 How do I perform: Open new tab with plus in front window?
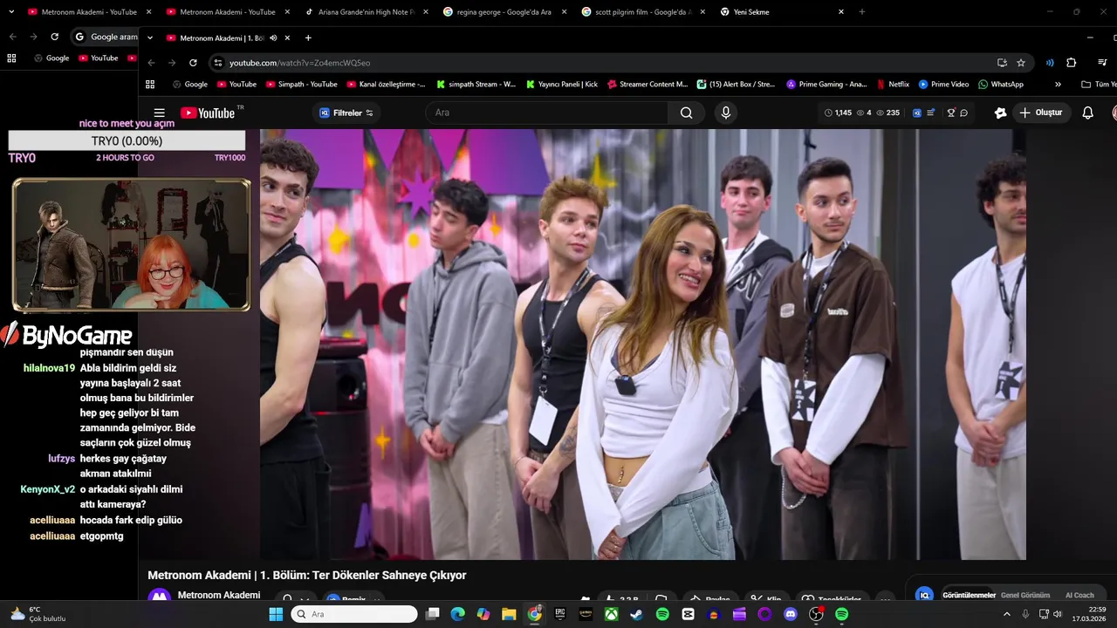[x=308, y=38]
